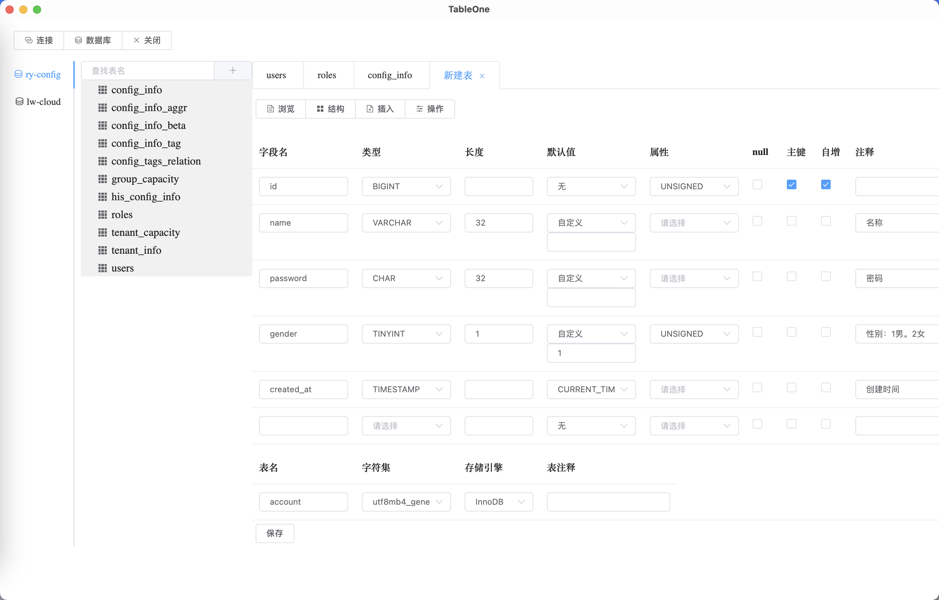Click the grid icon beside config_info_beta
The width and height of the screenshot is (939, 600).
[102, 125]
